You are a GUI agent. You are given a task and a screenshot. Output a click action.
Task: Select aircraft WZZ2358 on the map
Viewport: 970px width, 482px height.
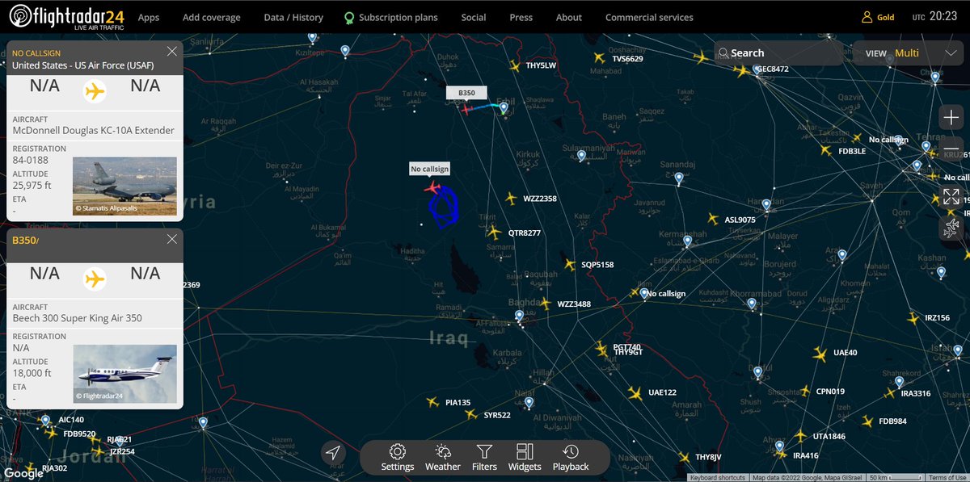point(510,198)
